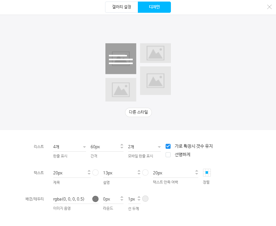Switch to the 갤러리 설정 tab
The height and width of the screenshot is (226, 276).
pos(121,7)
